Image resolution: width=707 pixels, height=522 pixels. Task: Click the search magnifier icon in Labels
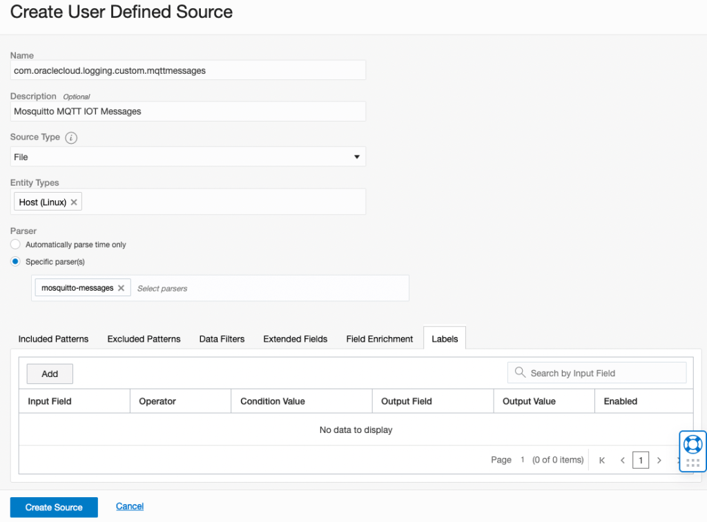point(520,373)
